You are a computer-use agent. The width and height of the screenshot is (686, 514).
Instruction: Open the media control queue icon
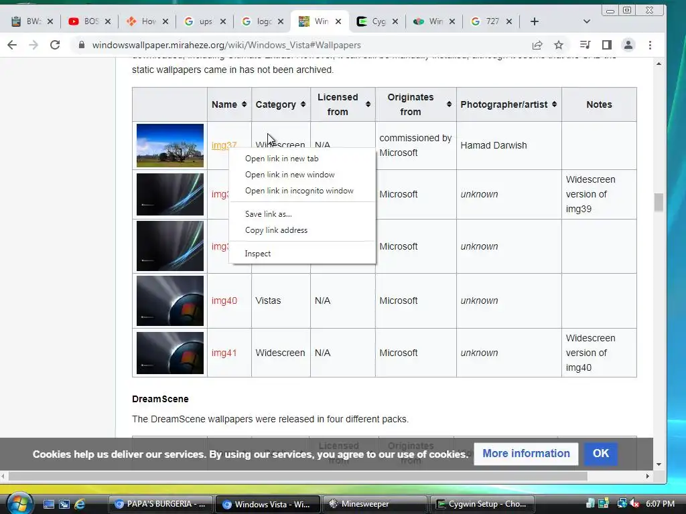tap(585, 45)
